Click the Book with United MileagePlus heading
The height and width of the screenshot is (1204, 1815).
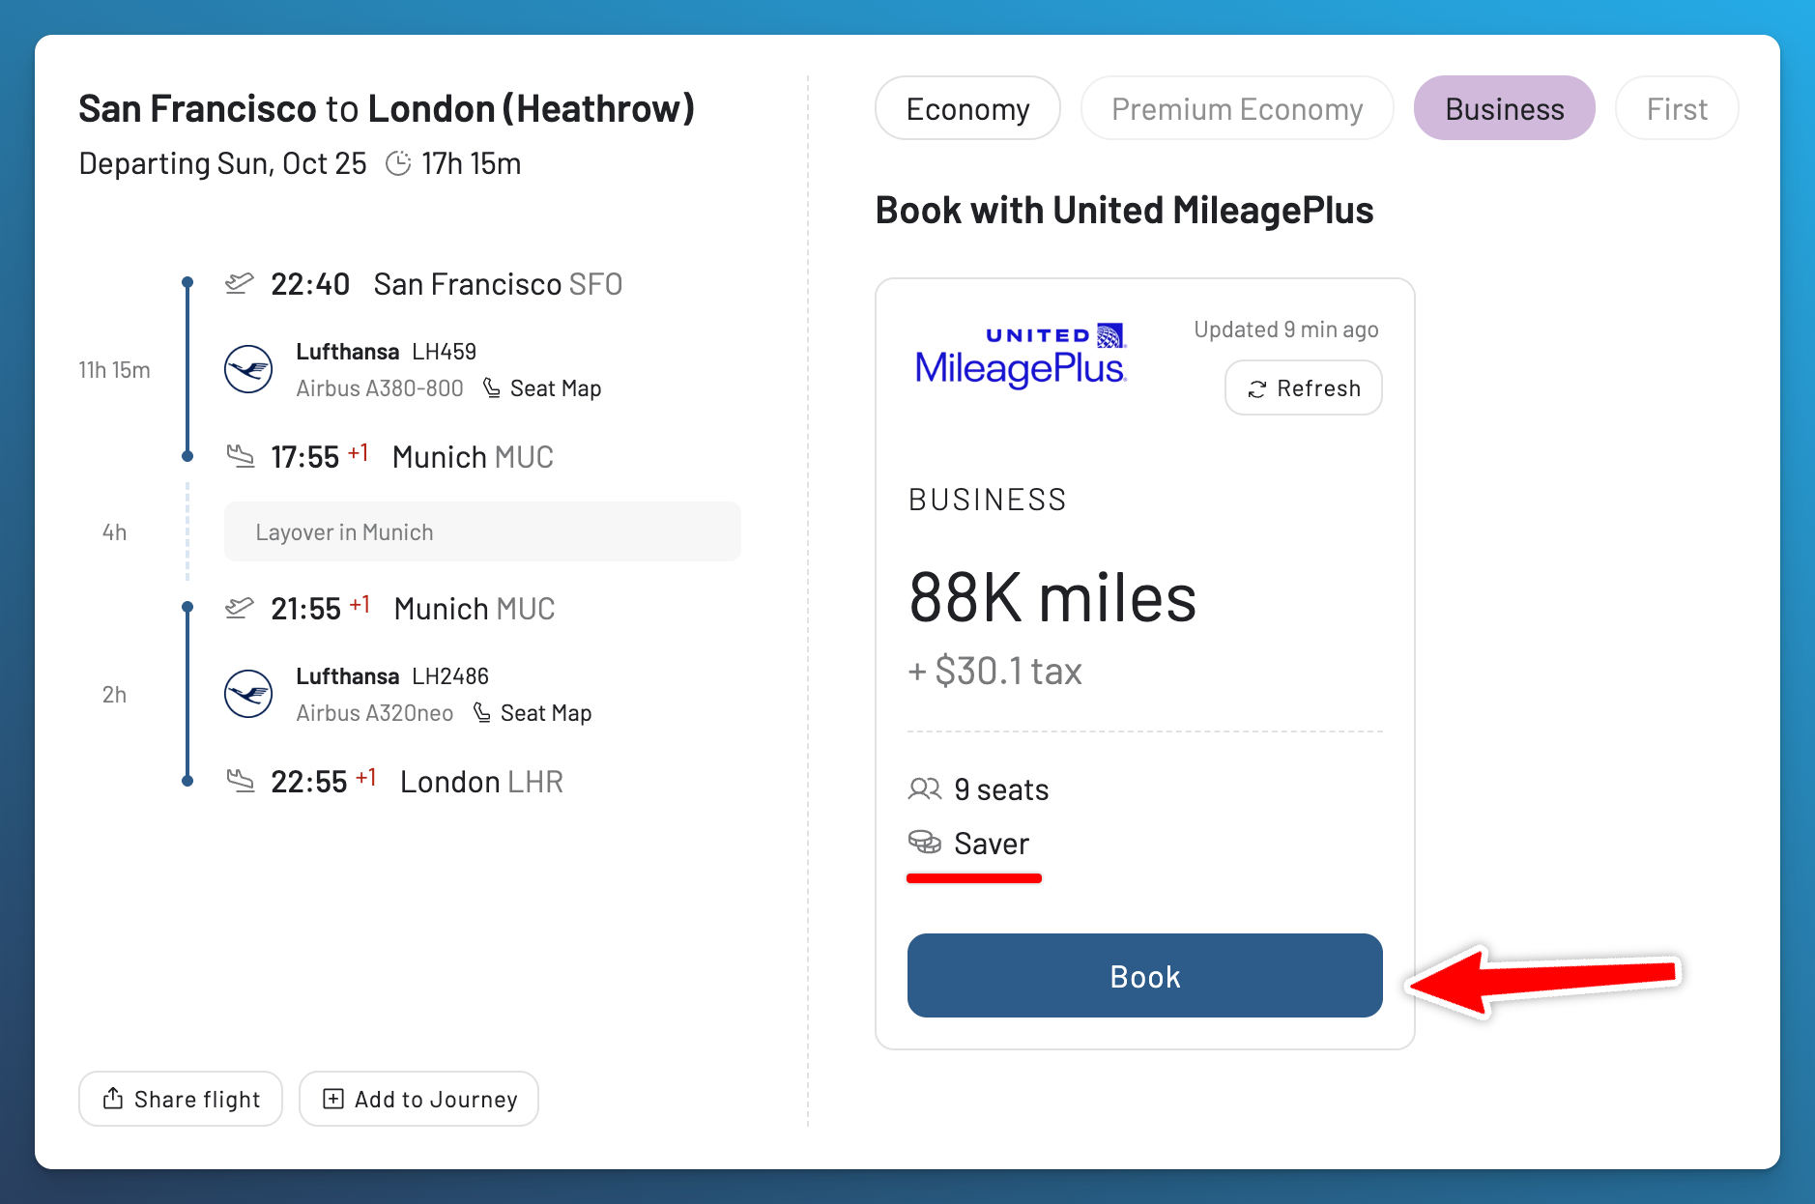tap(1124, 210)
